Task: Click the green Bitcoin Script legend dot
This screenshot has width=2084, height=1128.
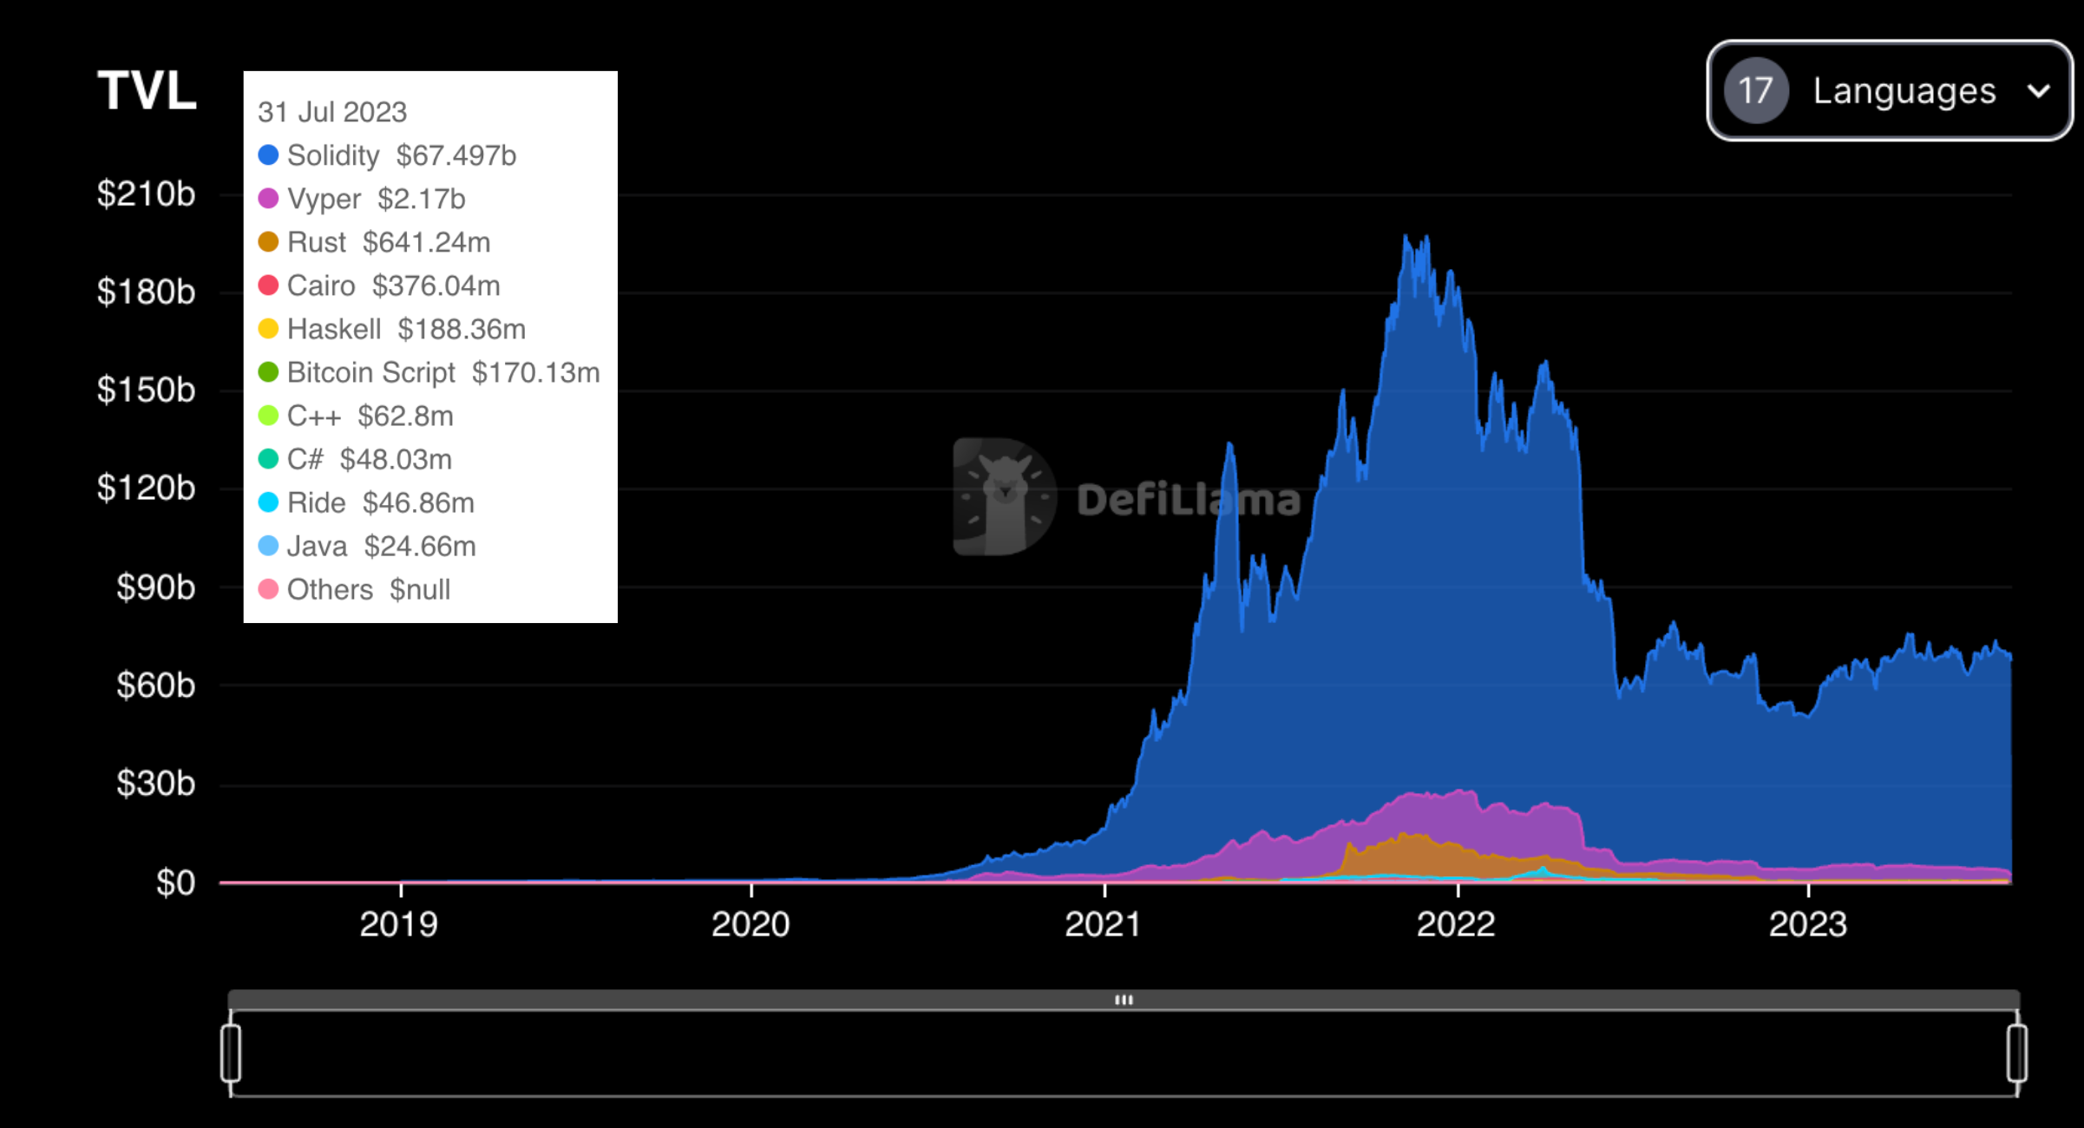Action: coord(268,372)
